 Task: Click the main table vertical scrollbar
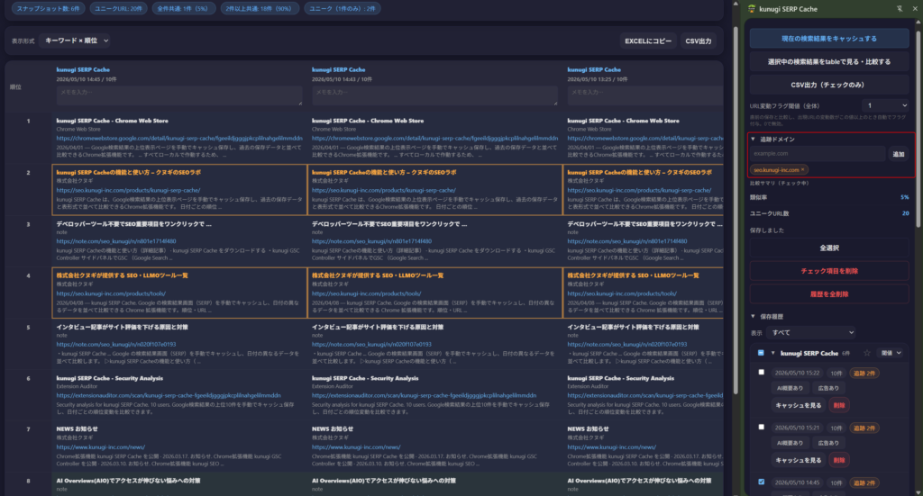tap(736, 209)
